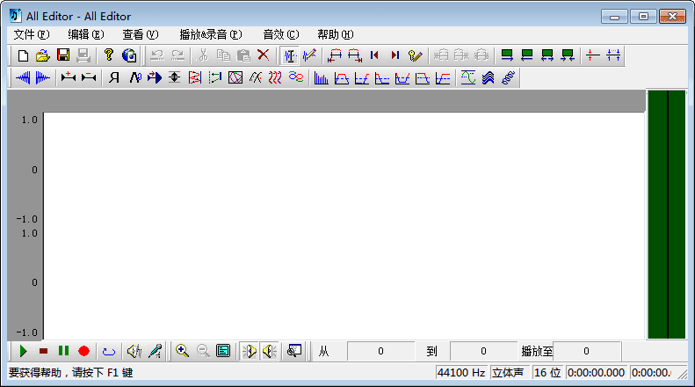Screen dimensions: 695x387
Task: Click the go-to-end red marker icon
Action: 395,55
